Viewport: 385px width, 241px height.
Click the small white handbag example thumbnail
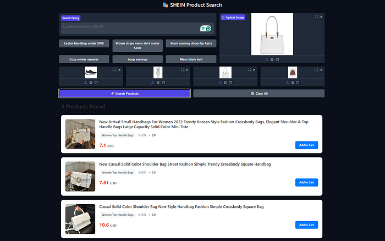[x=226, y=73]
